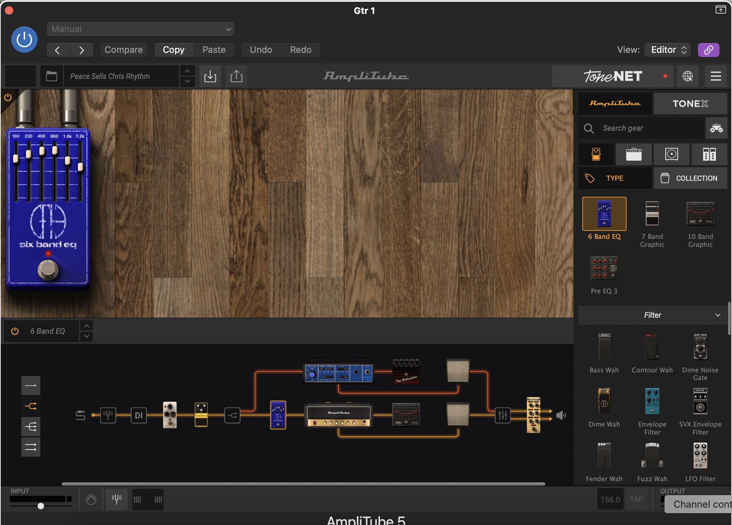This screenshot has height=525, width=732.
Task: Select the 7 Band Graphic pedal
Action: 652,215
